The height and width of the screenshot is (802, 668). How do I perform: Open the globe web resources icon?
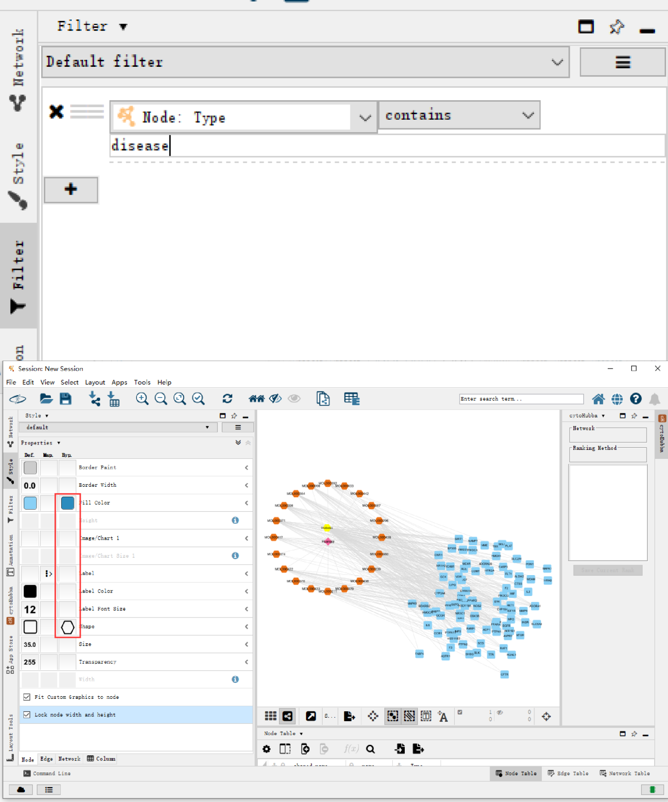[617, 399]
